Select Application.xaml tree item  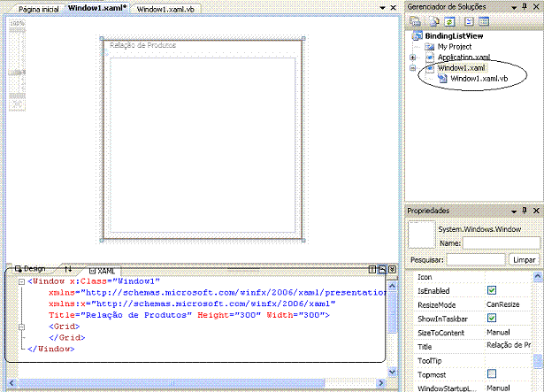tap(464, 57)
